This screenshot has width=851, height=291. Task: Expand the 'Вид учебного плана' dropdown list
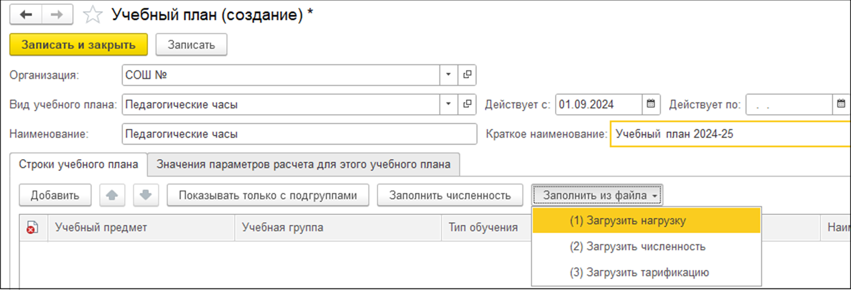click(449, 104)
